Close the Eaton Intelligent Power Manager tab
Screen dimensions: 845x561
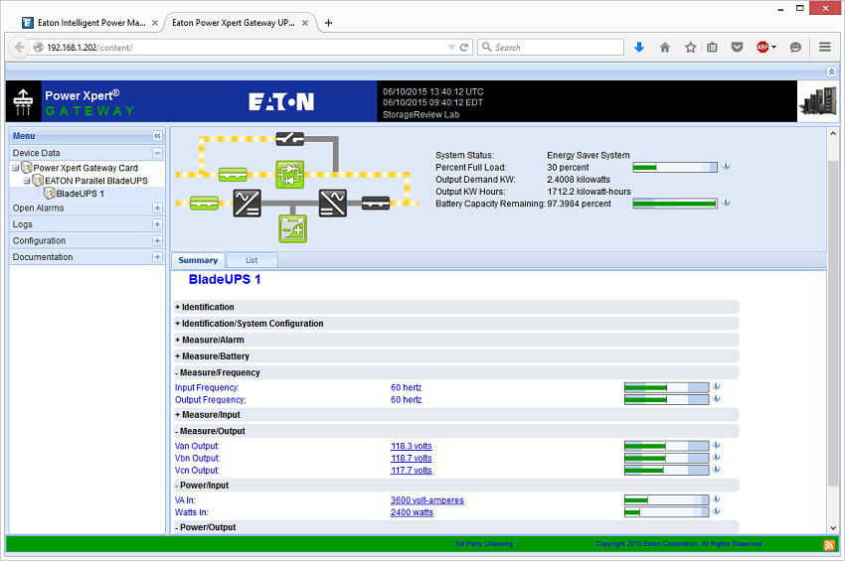click(155, 23)
